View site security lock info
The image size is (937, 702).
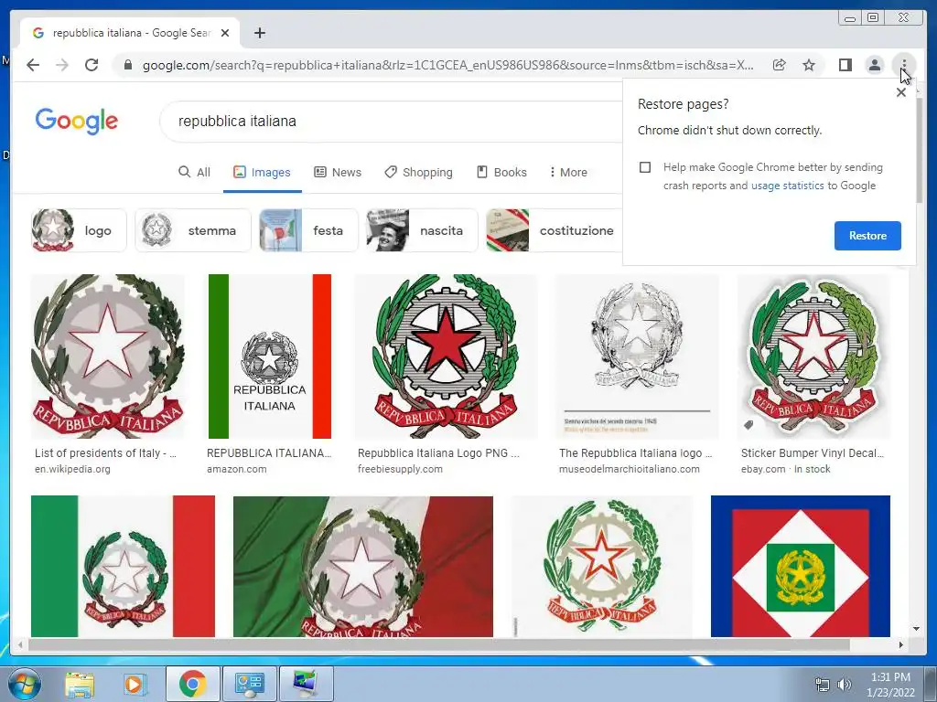[127, 65]
